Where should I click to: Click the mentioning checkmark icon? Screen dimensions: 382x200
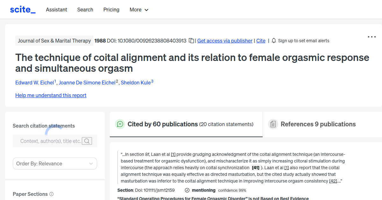click(187, 190)
